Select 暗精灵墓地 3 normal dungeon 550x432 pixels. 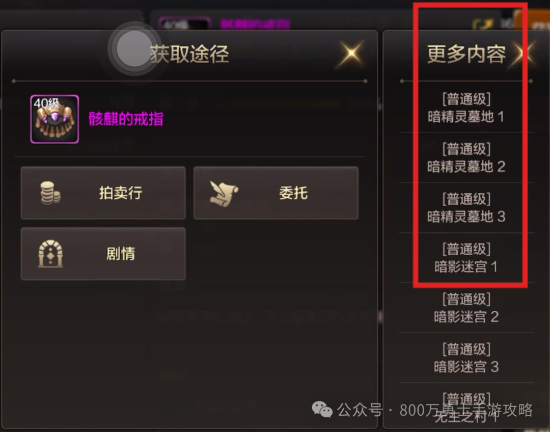[466, 208]
